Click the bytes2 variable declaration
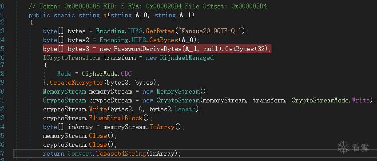 pyautogui.click(x=79, y=40)
